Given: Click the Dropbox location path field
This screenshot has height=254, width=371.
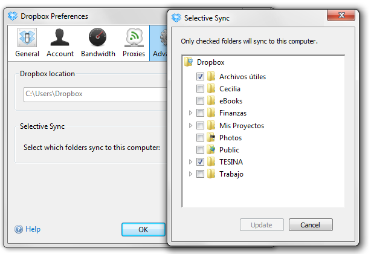Looking at the screenshot, I should click(x=95, y=94).
